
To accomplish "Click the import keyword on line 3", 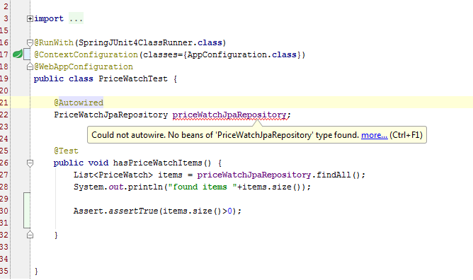I will pyautogui.click(x=49, y=18).
